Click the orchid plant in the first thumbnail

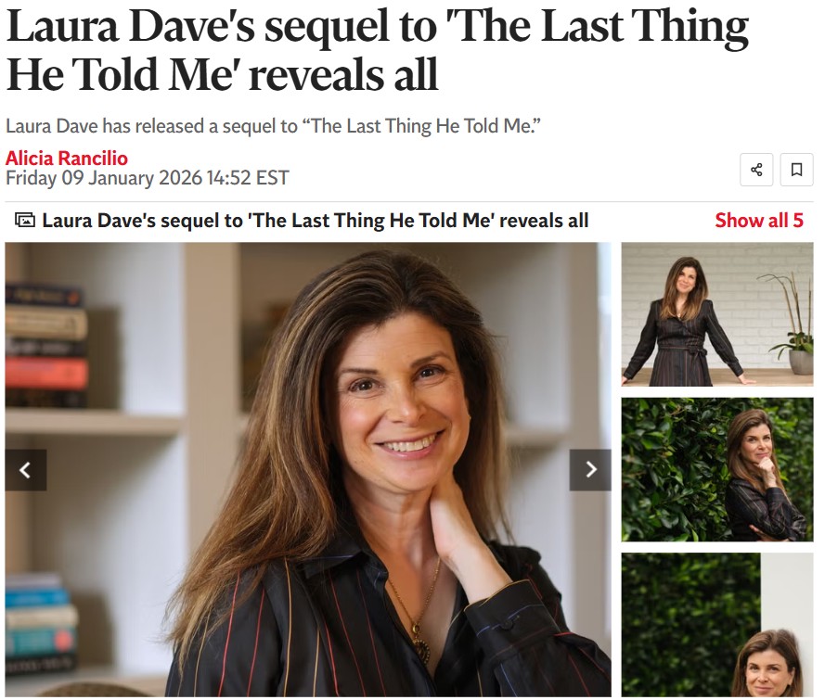coord(790,323)
